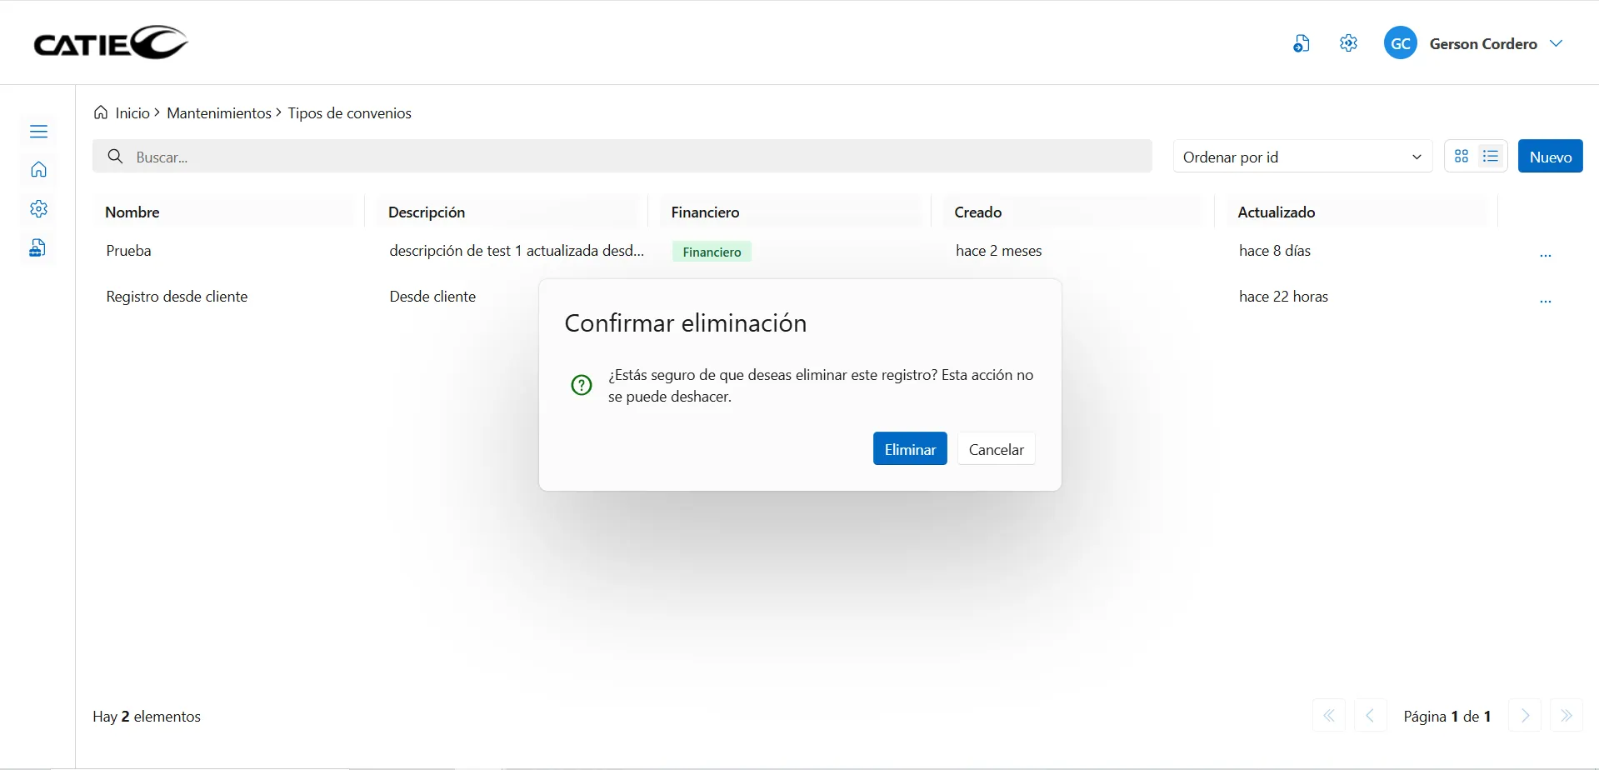This screenshot has height=770, width=1599.
Task: Click the sidebar gear maintenance icon
Action: tap(38, 209)
